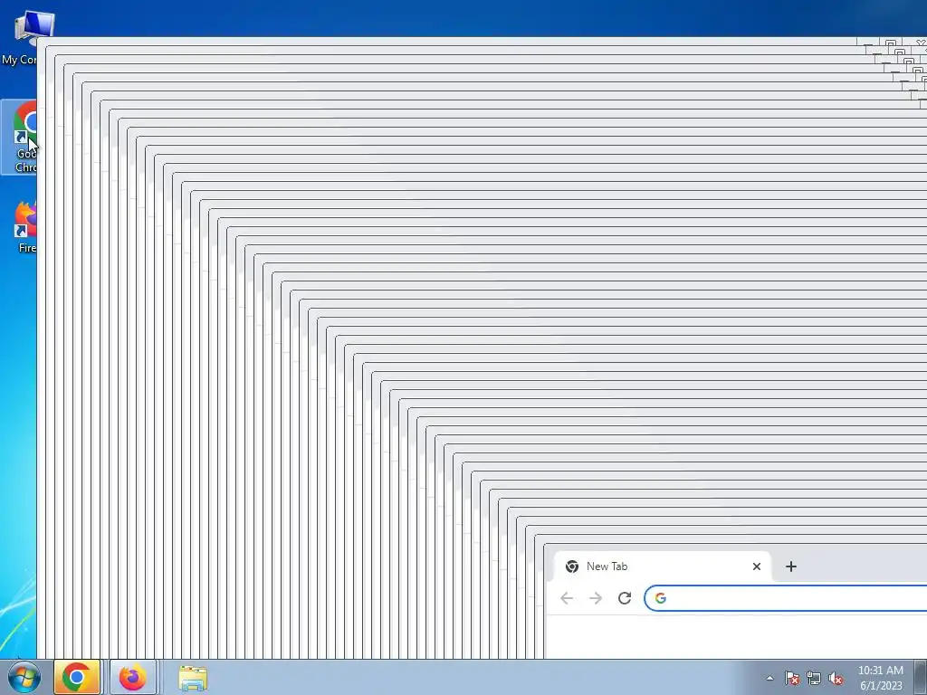
Task: Click the muted volume speaker icon
Action: (x=836, y=678)
